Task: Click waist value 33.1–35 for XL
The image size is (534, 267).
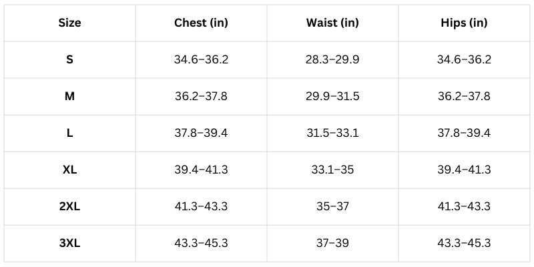Action: point(332,170)
